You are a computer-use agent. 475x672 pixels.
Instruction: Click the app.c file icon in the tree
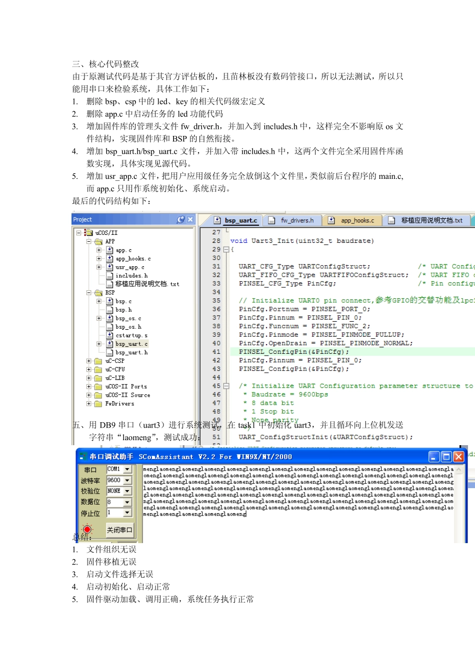click(x=109, y=250)
